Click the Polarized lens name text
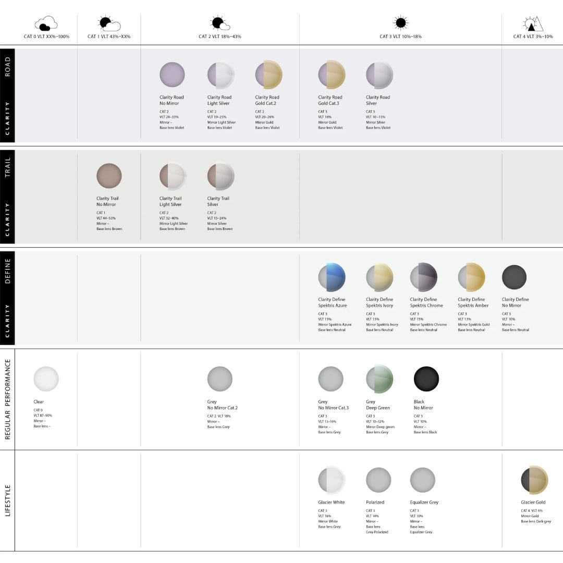Screen dimensions: 563x563 375,503
